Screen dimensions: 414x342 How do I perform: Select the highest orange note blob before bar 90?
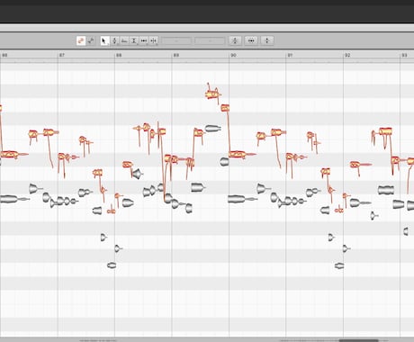click(213, 94)
